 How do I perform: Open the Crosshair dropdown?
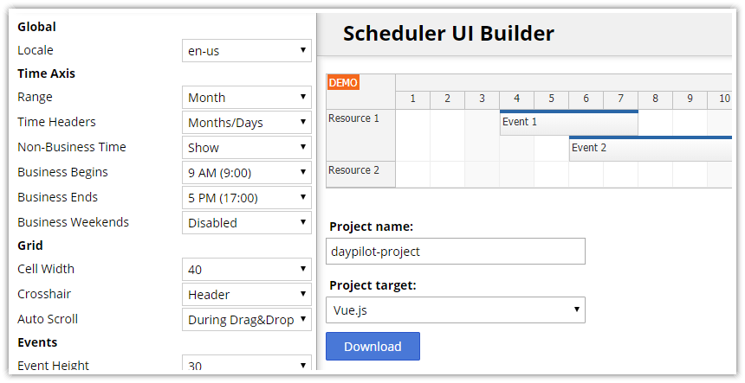pyautogui.click(x=247, y=295)
